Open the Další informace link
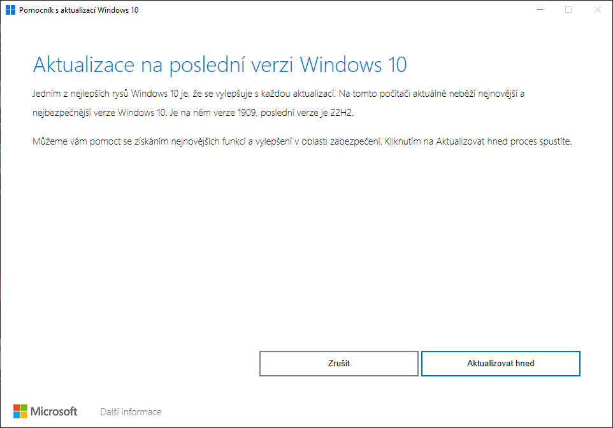This screenshot has height=428, width=613. pos(131,412)
